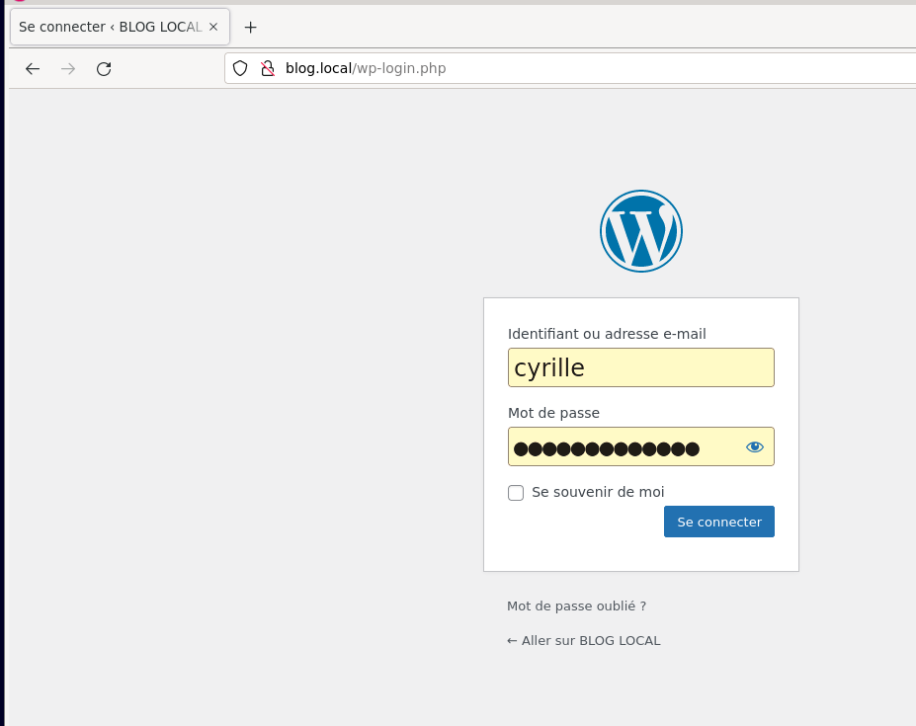Show the password with the eye icon
Image resolution: width=916 pixels, height=726 pixels.
pyautogui.click(x=755, y=447)
